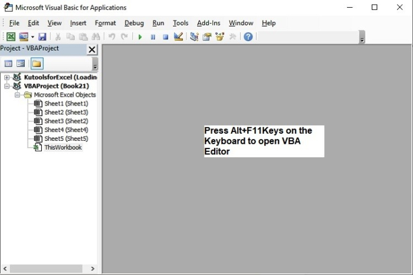This screenshot has width=413, height=275.
Task: Open Project pane toolbar options arrow
Action: click(96, 64)
